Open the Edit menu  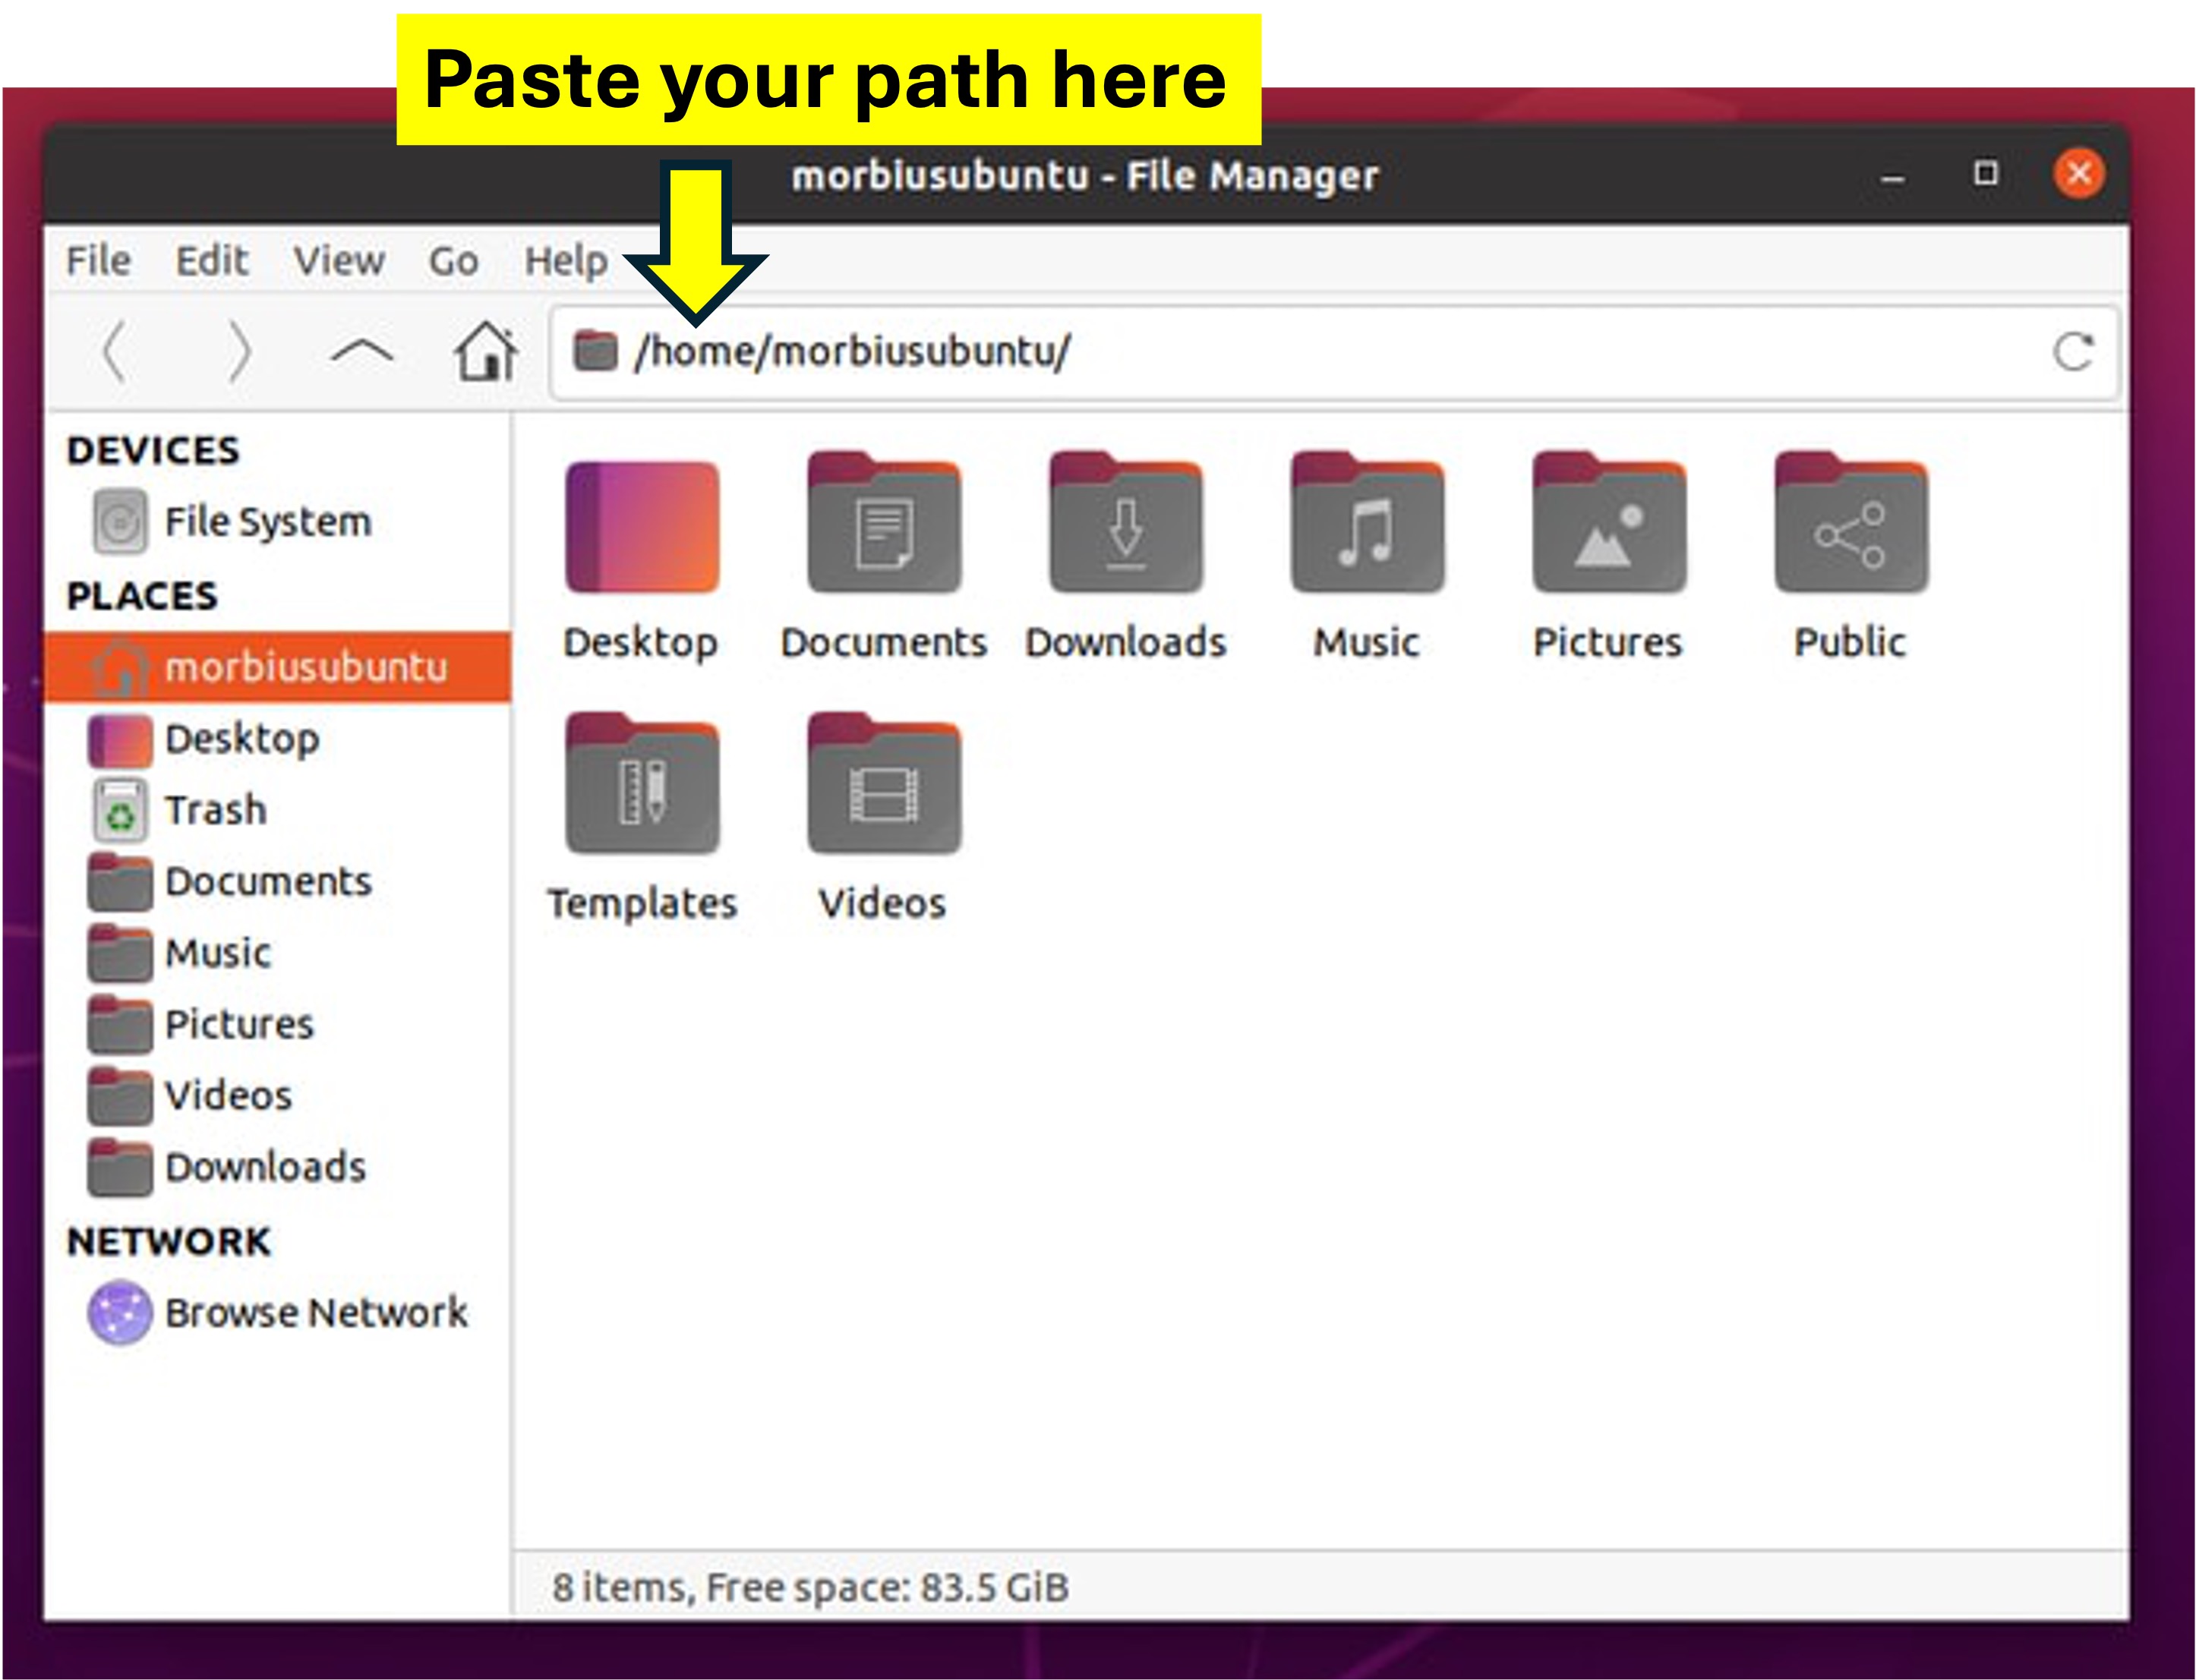pos(211,261)
